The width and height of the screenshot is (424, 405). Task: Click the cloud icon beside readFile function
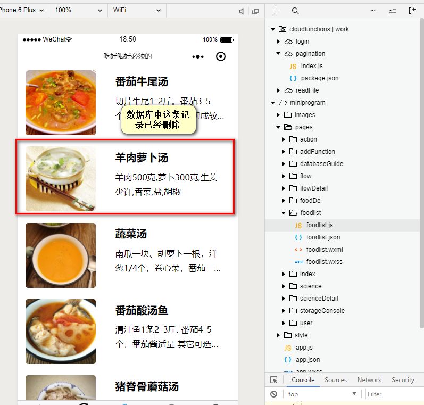coord(288,90)
